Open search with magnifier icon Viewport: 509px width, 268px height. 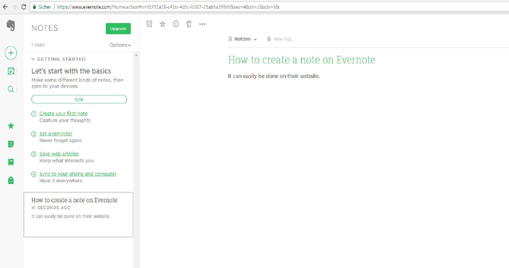[x=11, y=89]
